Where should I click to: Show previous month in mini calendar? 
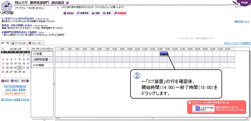[x=3, y=49]
